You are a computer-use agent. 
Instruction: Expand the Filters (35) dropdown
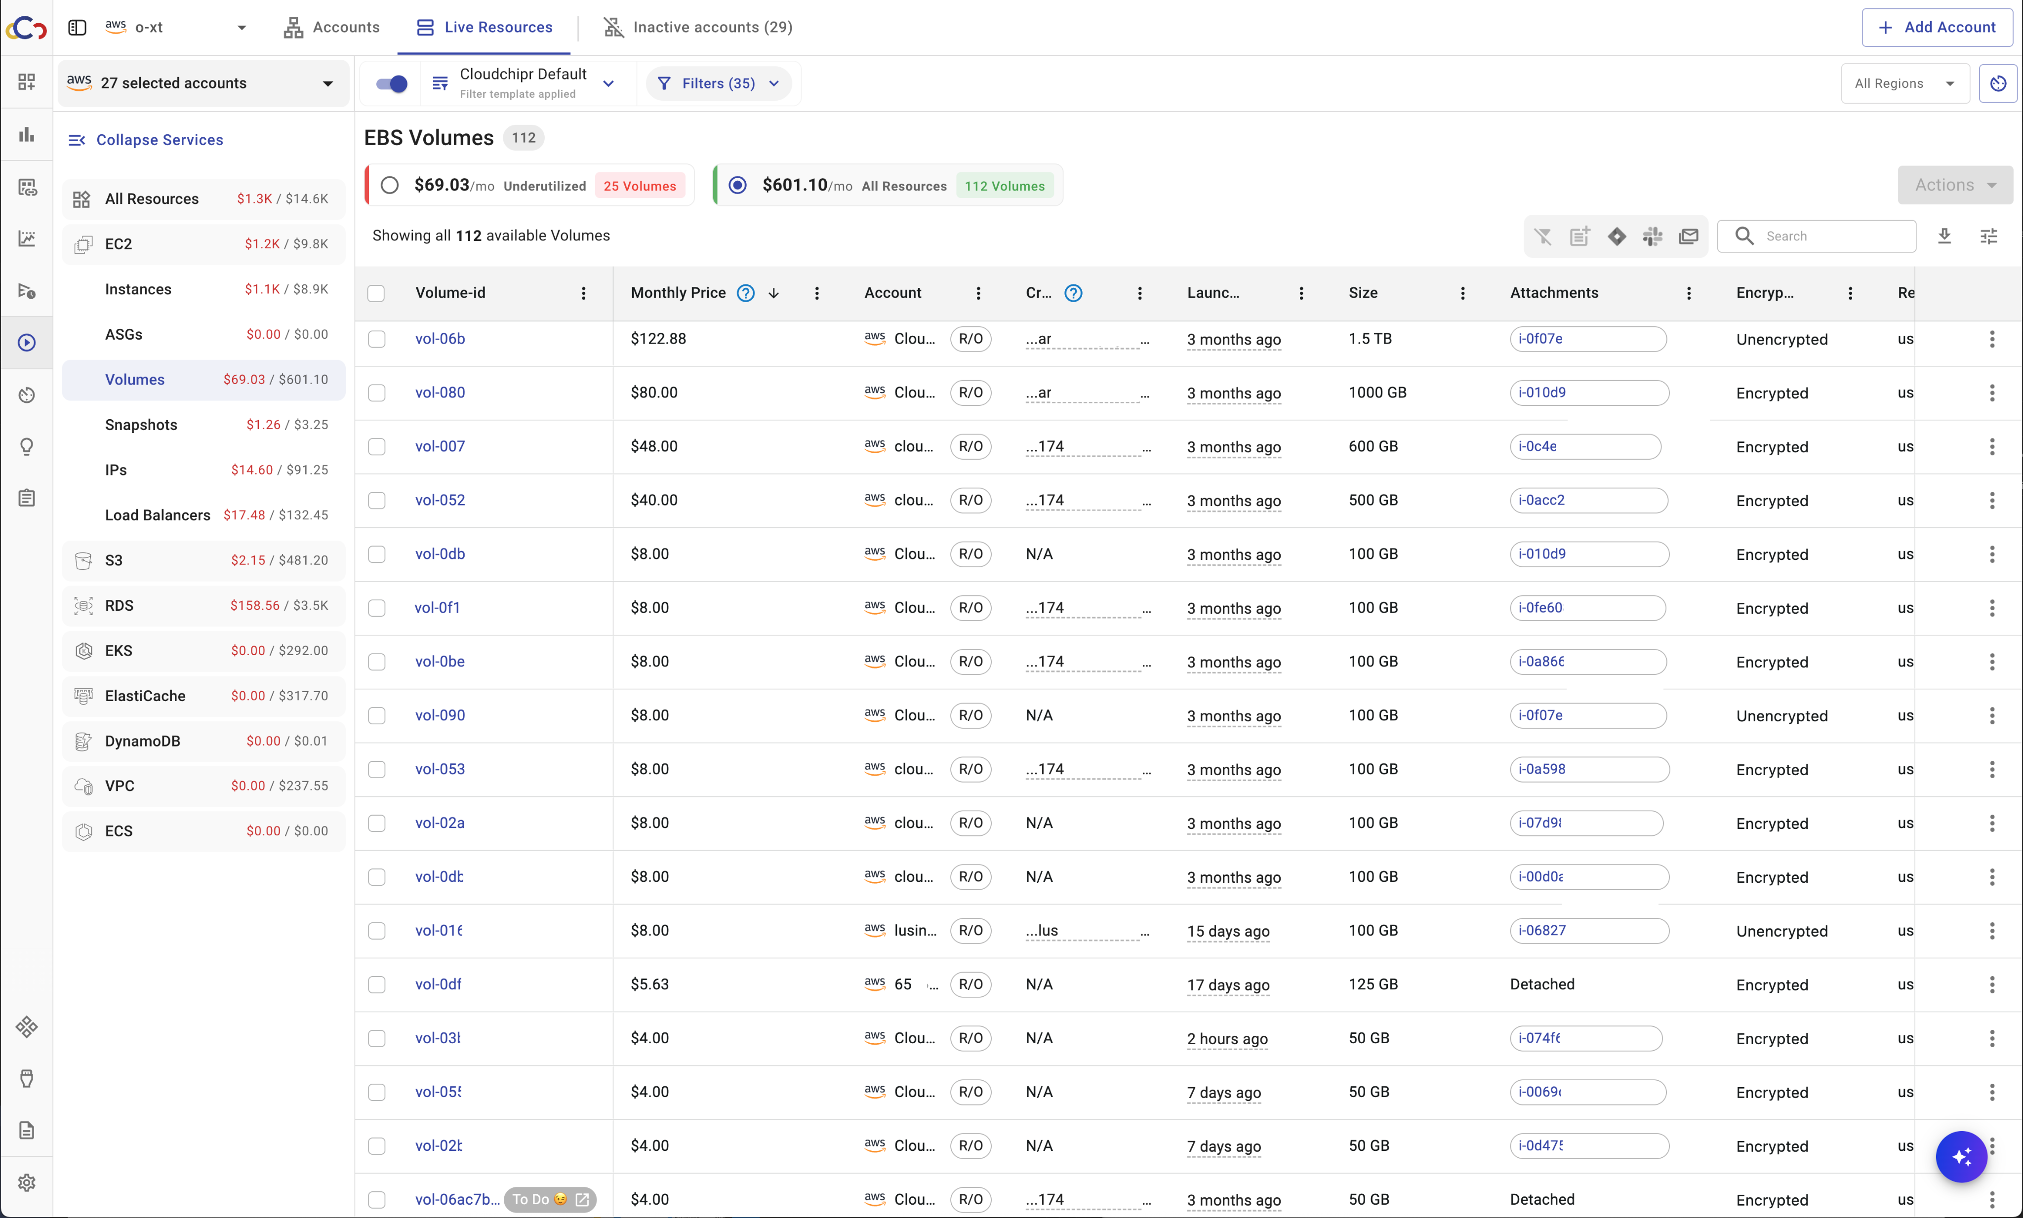719,83
